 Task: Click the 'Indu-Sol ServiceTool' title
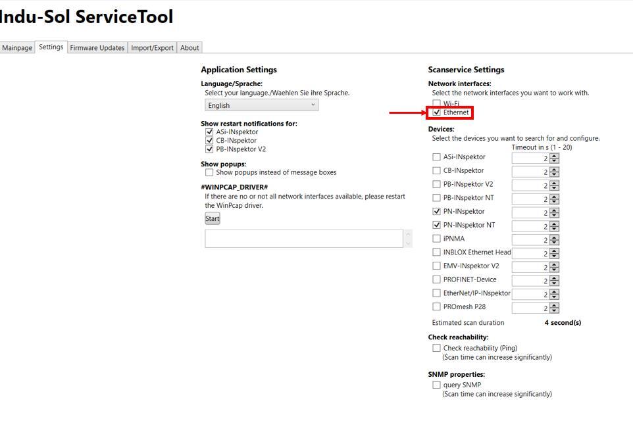click(86, 17)
